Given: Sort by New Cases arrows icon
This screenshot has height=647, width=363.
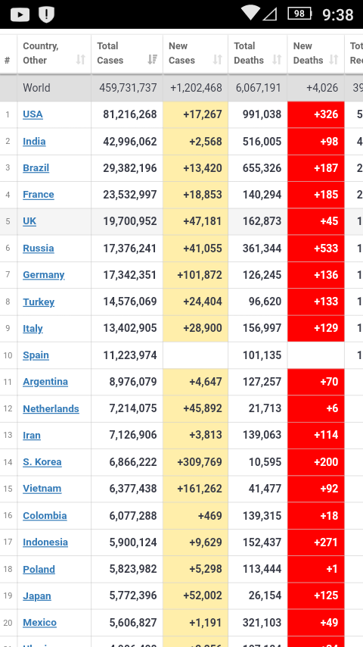Looking at the screenshot, I should (218, 60).
